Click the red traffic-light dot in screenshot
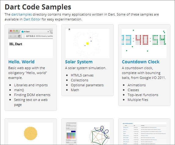This screenshot has width=175, height=145. click(x=11, y=31)
